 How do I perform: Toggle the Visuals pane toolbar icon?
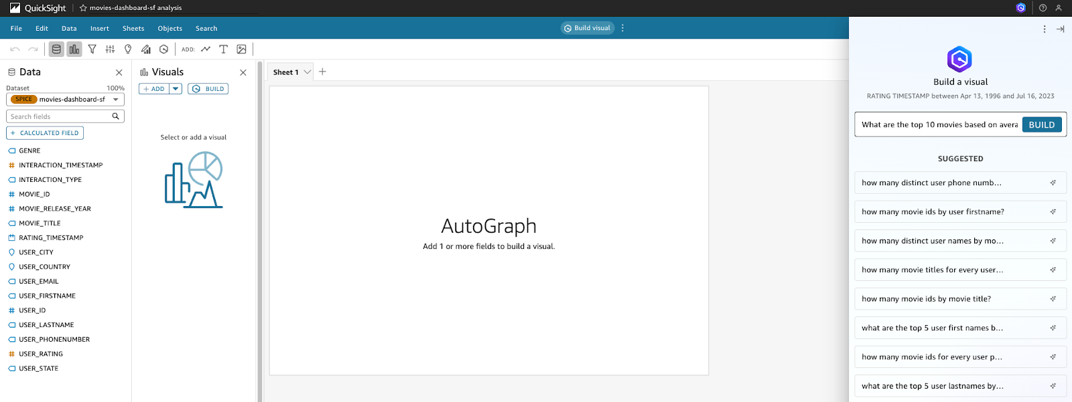(x=74, y=49)
